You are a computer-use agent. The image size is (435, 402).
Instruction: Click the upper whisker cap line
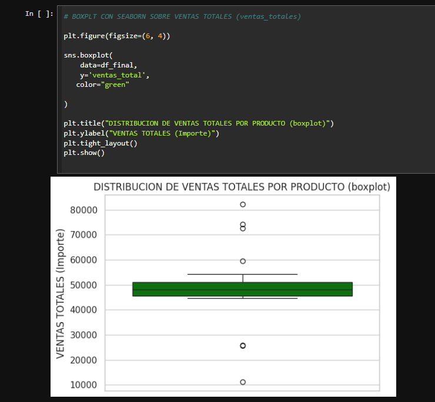click(x=242, y=274)
